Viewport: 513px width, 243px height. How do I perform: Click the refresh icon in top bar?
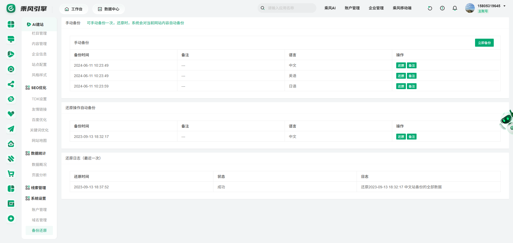[430, 8]
